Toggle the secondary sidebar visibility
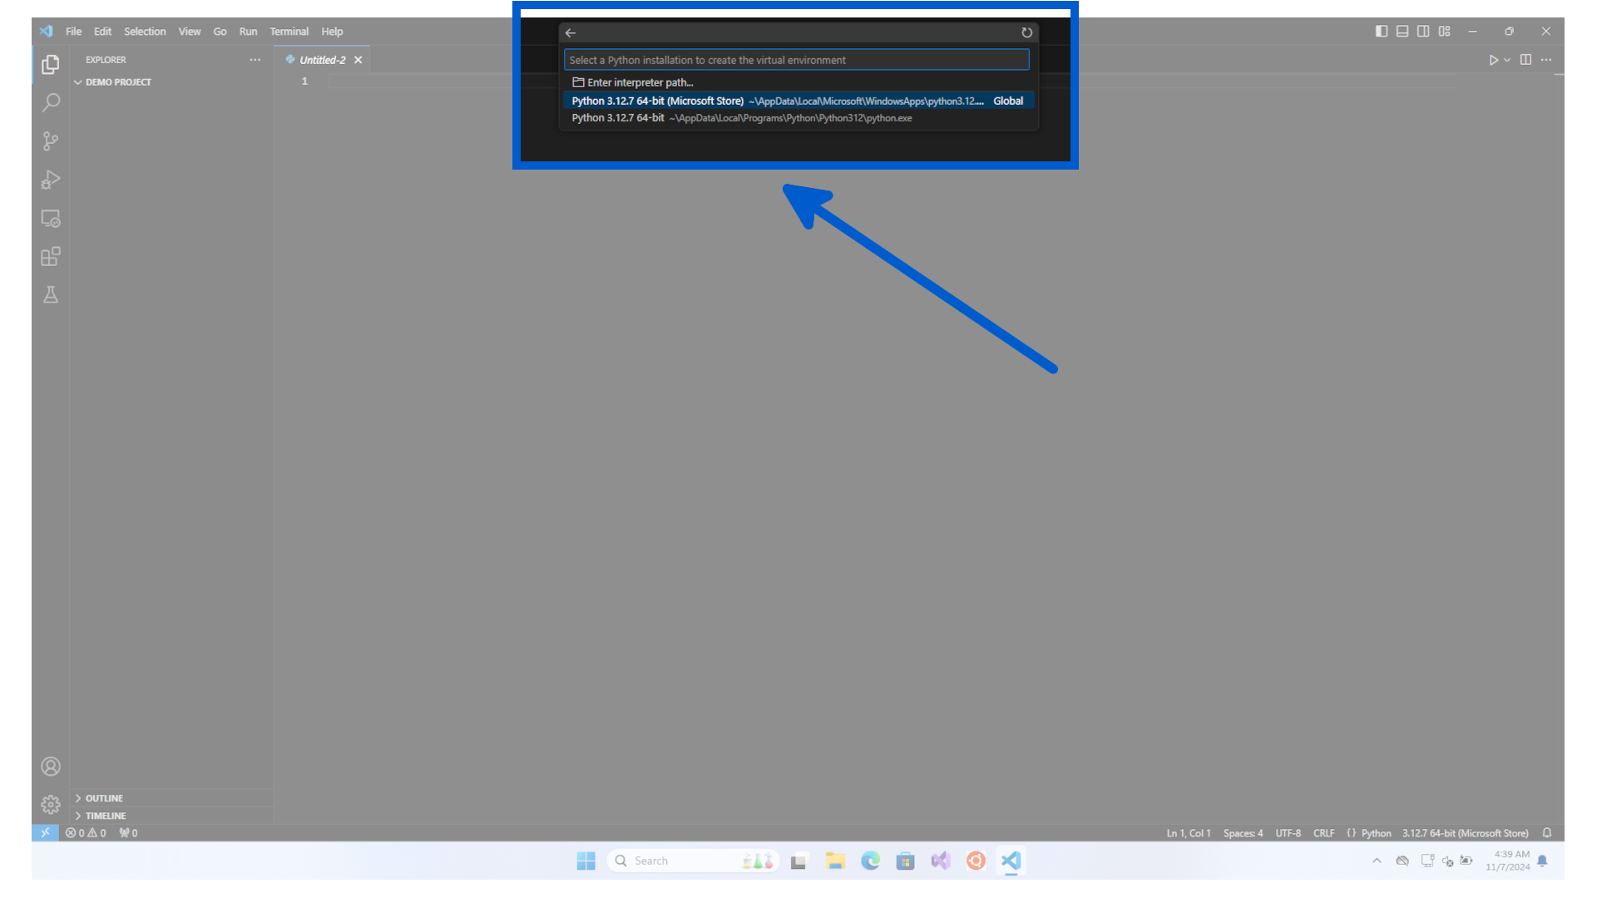This screenshot has width=1597, height=898. point(1423,31)
